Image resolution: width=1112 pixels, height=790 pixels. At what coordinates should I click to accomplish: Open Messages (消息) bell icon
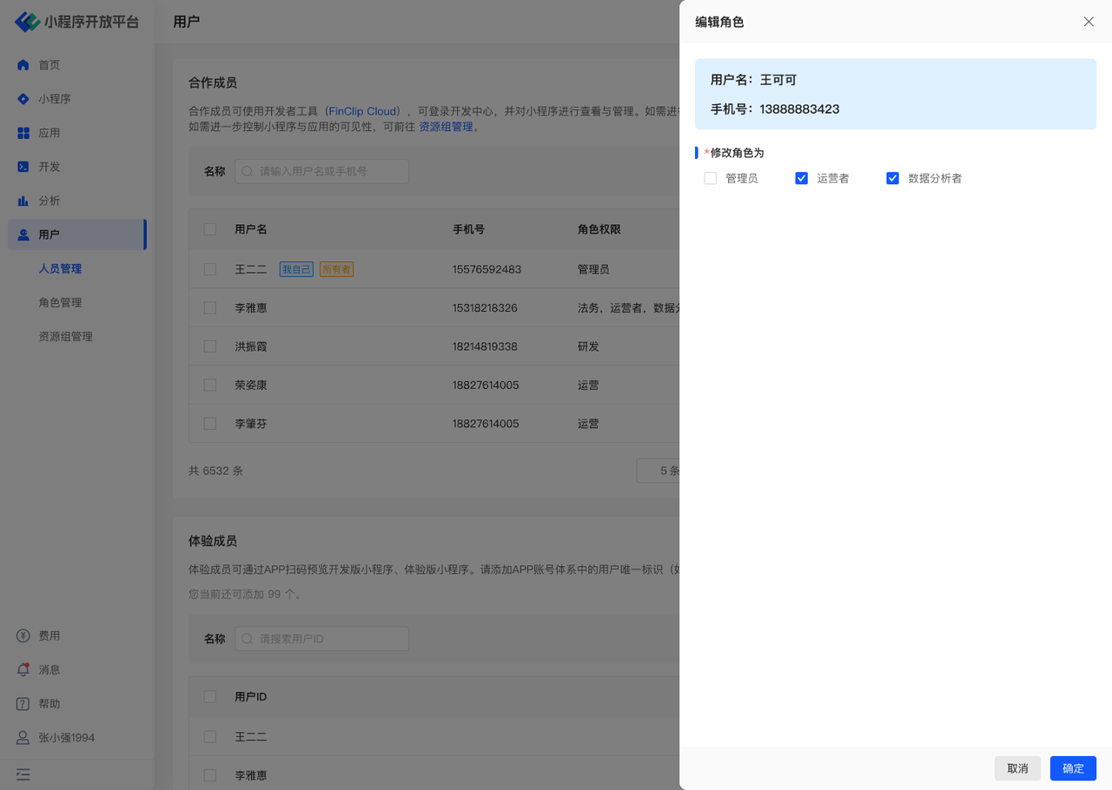[x=23, y=670]
